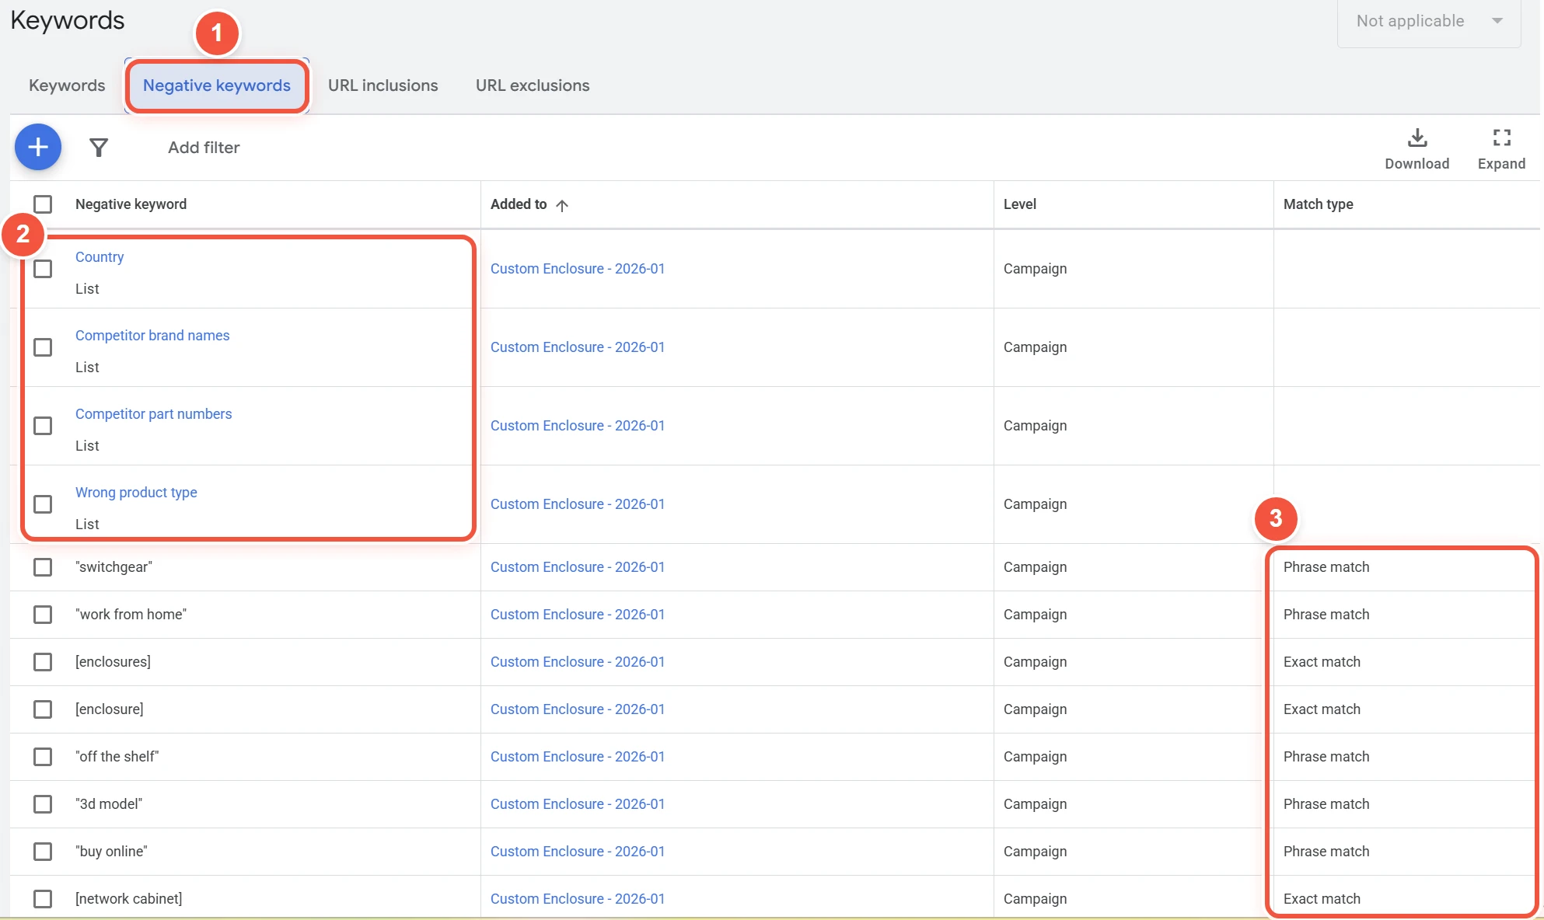The image size is (1544, 920).
Task: Click the "switchgear" keyword text
Action: [114, 567]
